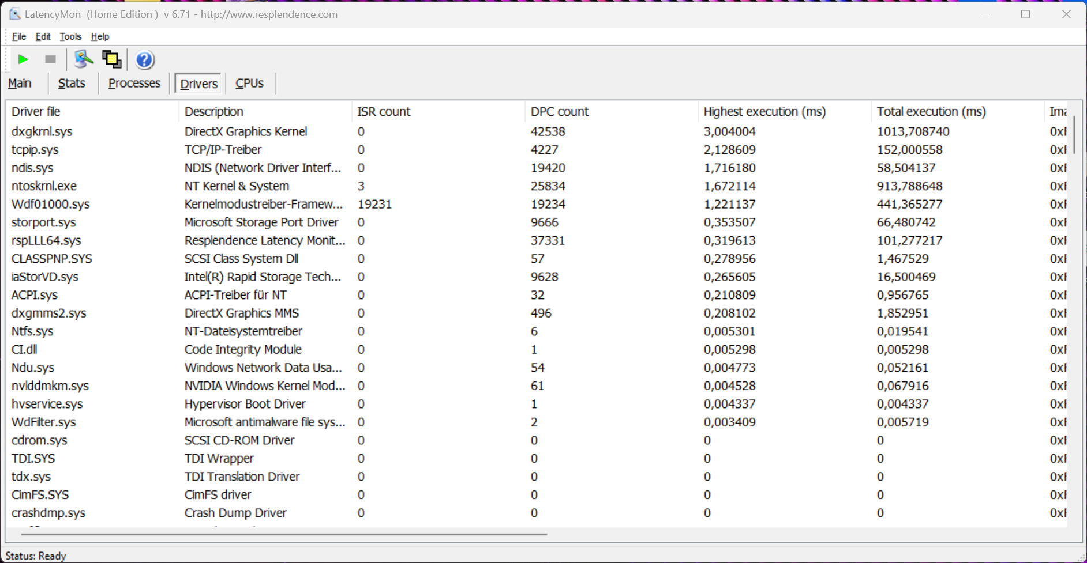This screenshot has width=1087, height=563.
Task: Sort by the ISR count column header
Action: [x=384, y=112]
